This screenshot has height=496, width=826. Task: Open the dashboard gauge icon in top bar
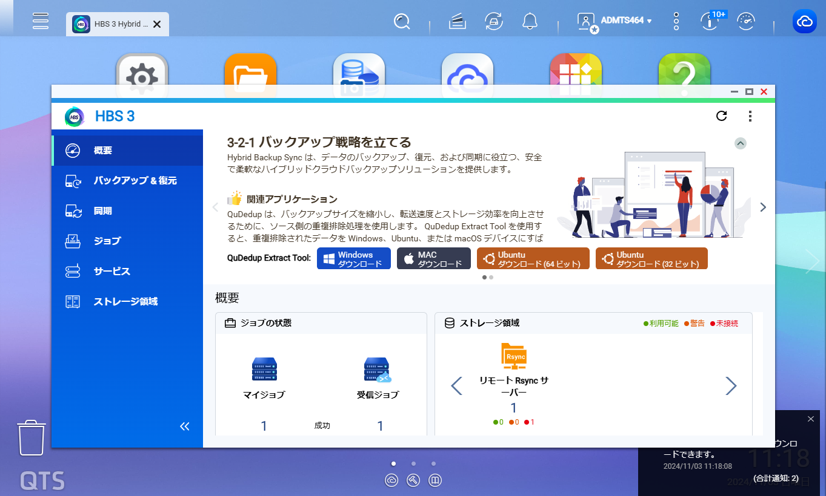pos(746,22)
